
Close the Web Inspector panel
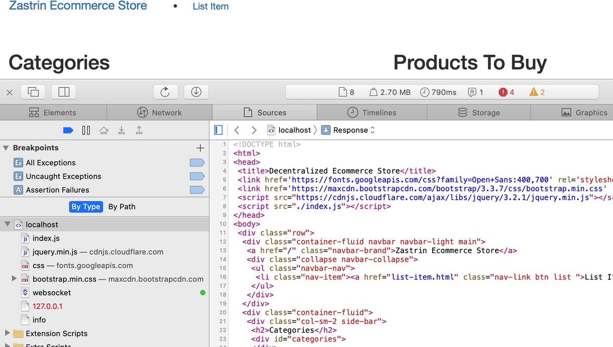point(9,92)
